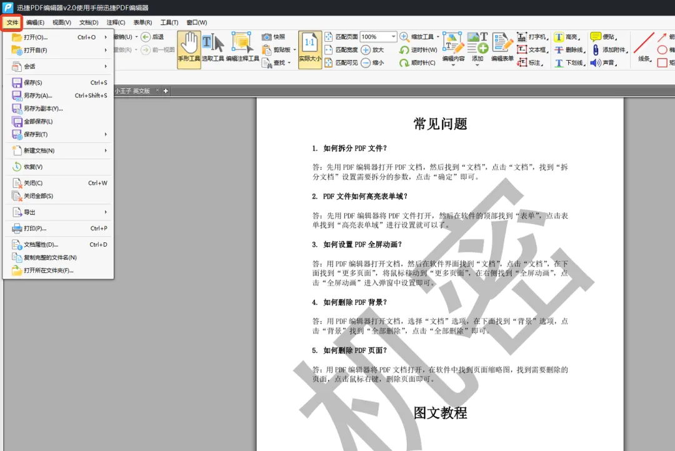Click the 添加附件 attachment paperclip

[x=596, y=50]
